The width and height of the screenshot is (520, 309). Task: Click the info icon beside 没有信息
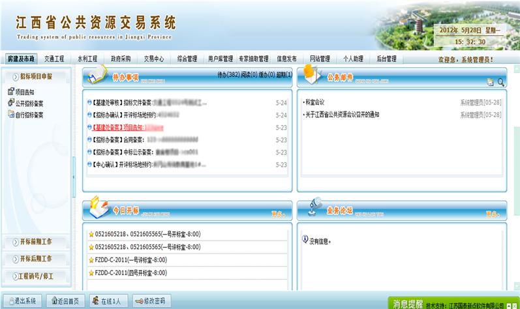[x=305, y=239]
